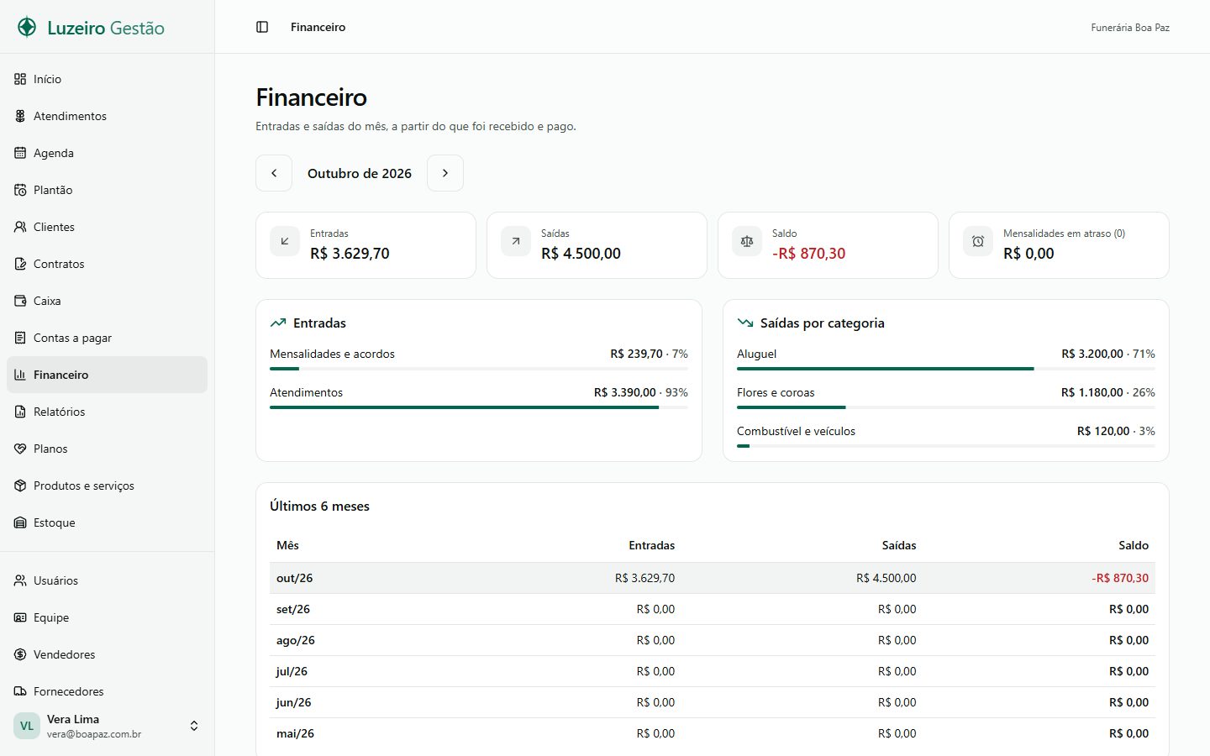Open the Usuários users icon

point(20,580)
